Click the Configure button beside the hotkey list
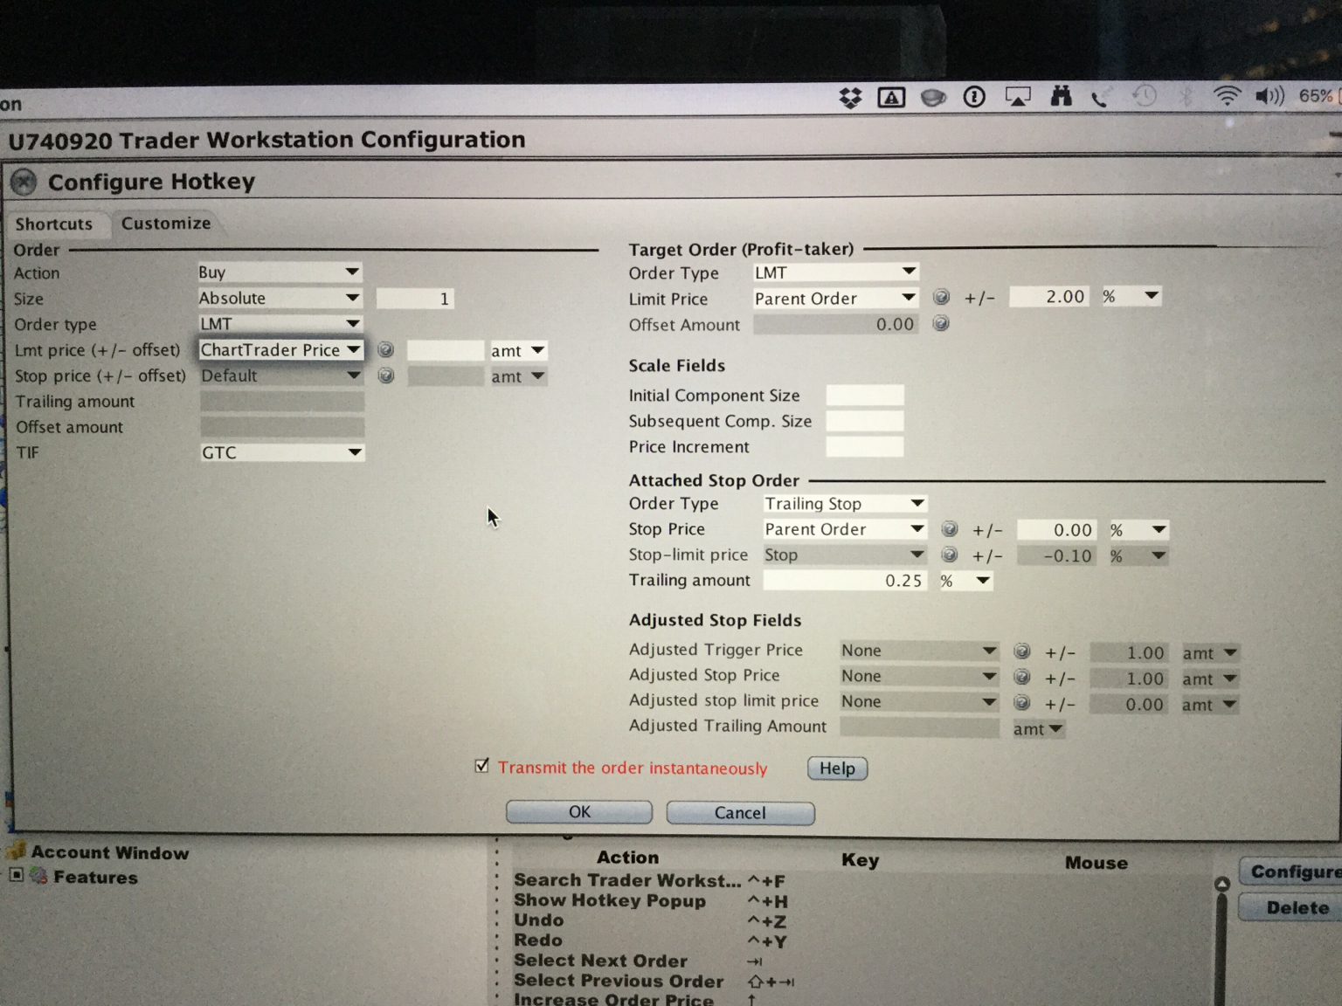Image resolution: width=1342 pixels, height=1006 pixels. (1290, 872)
